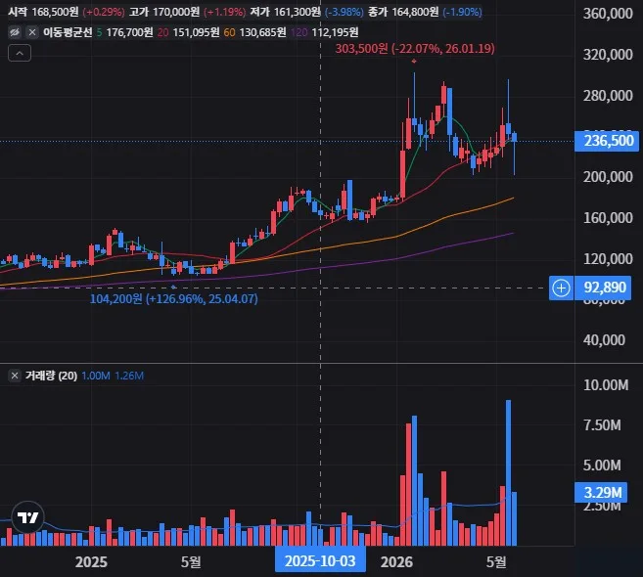
Task: Select the 120-period moving average value 112,195원
Action: (x=335, y=32)
